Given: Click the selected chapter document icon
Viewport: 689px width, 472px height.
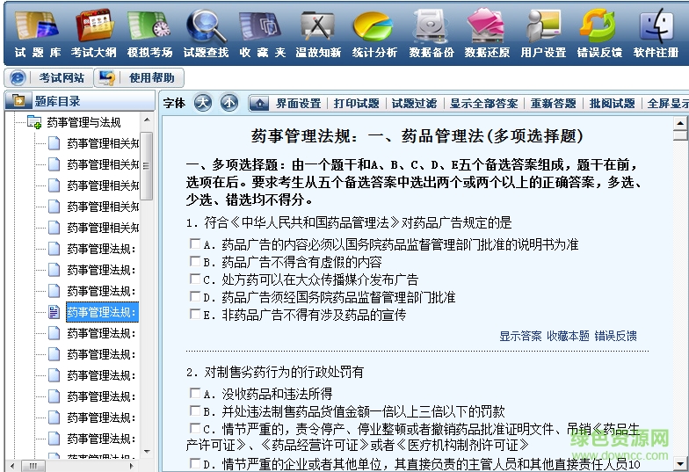Looking at the screenshot, I should 54,312.
